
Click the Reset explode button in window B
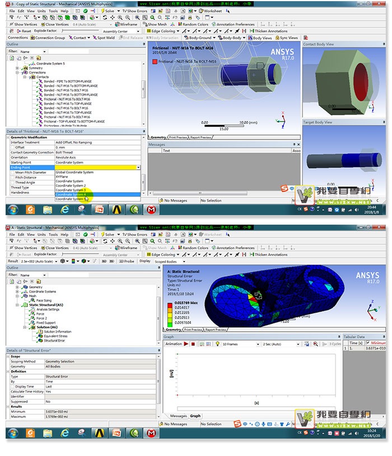coord(24,31)
